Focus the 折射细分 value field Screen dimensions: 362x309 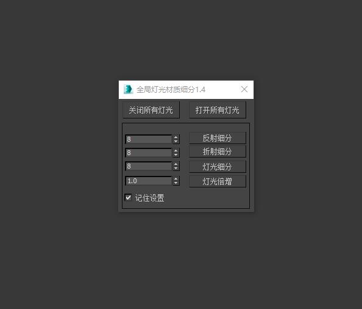coord(149,153)
